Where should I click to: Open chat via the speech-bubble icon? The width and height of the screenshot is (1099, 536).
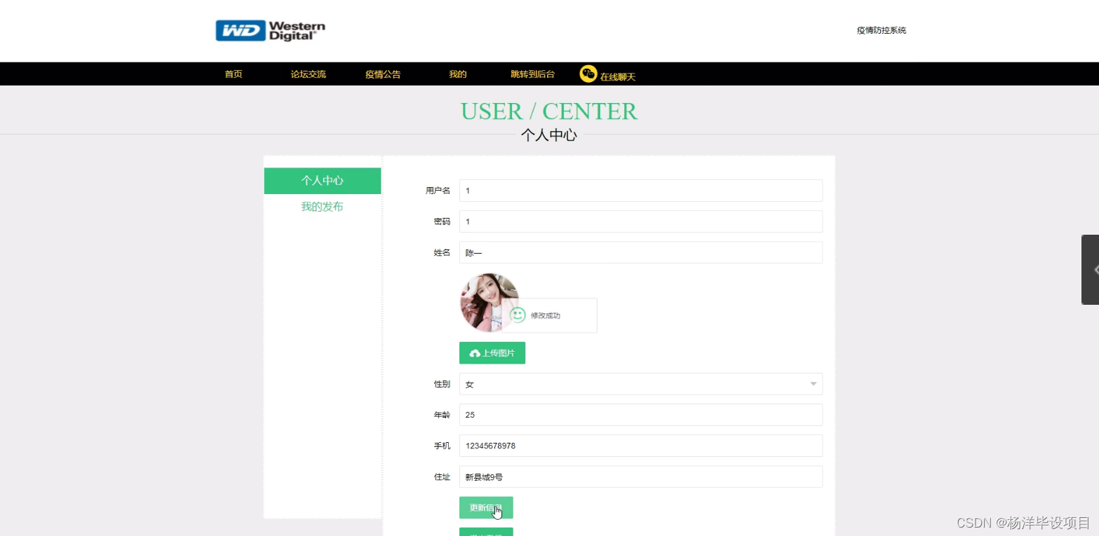pos(588,73)
